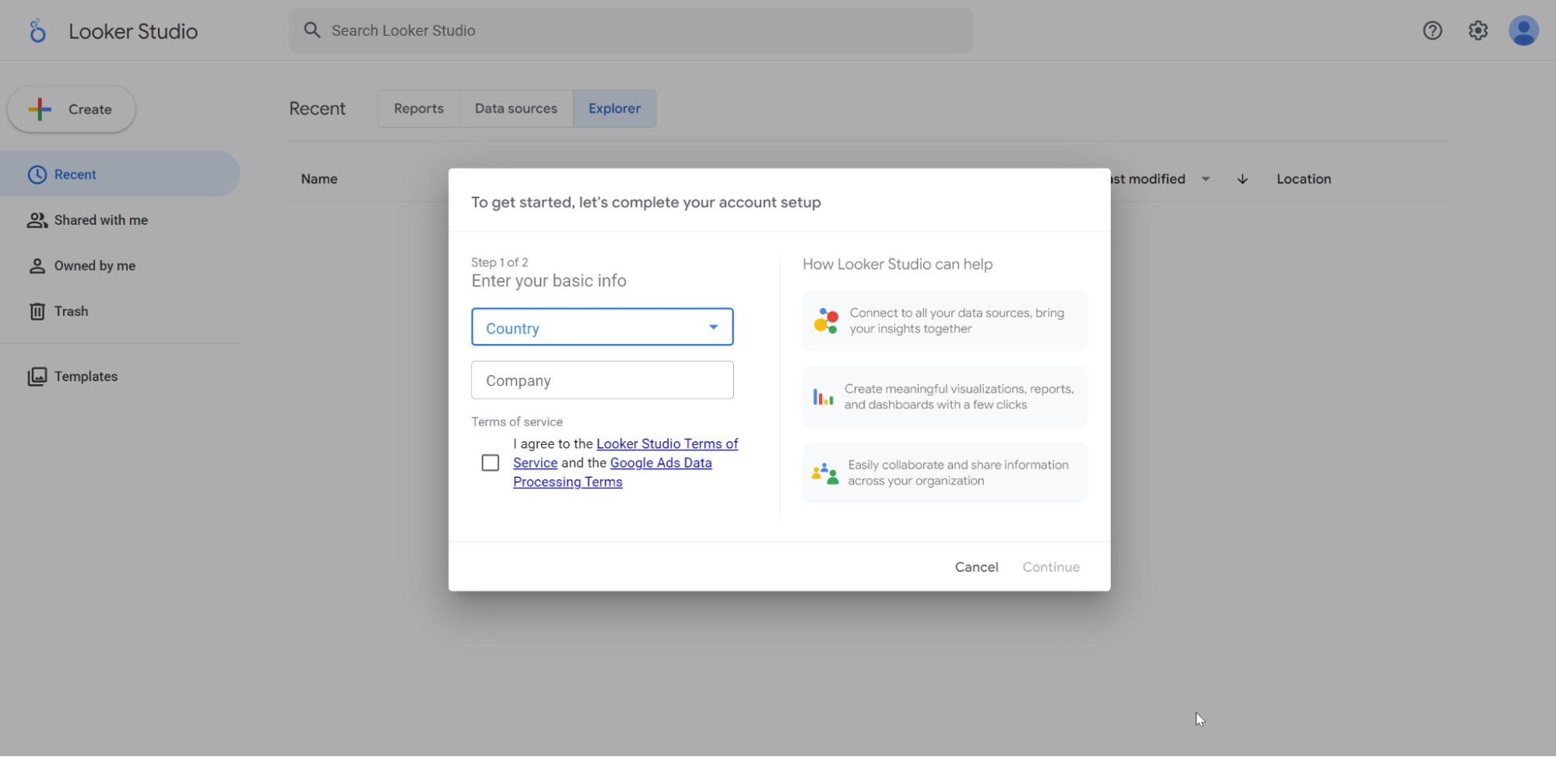
Task: Open the Google Ads Data Processing Terms link
Action: 660,463
